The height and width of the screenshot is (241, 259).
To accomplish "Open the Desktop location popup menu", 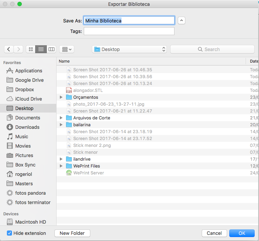I will [x=129, y=49].
